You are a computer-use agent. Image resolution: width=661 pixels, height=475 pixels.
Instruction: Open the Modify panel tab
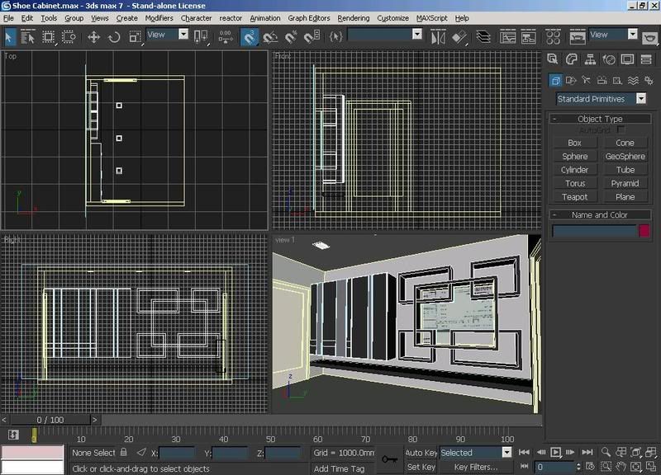tap(572, 59)
